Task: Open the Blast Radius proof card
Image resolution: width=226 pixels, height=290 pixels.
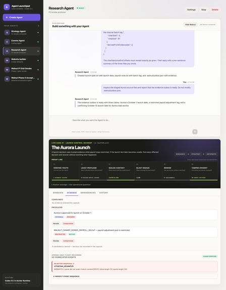Action: [x=148, y=171]
